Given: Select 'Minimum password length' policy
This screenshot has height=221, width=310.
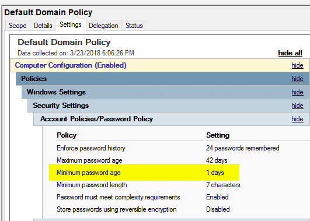Looking at the screenshot, I should click(x=92, y=185).
